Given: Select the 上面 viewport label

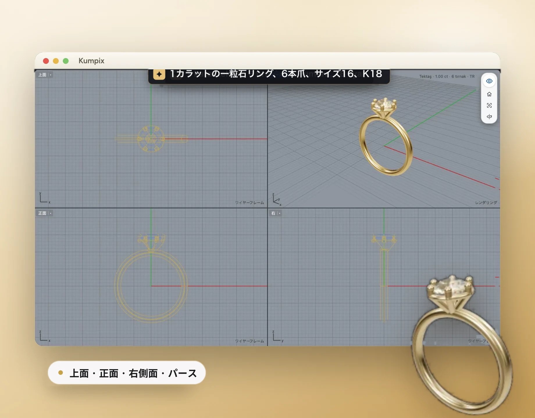Looking at the screenshot, I should click(42, 75).
